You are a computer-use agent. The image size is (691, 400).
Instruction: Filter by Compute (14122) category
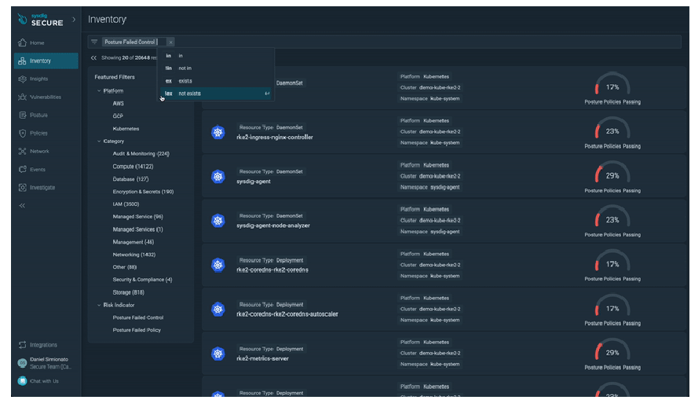[x=132, y=167]
